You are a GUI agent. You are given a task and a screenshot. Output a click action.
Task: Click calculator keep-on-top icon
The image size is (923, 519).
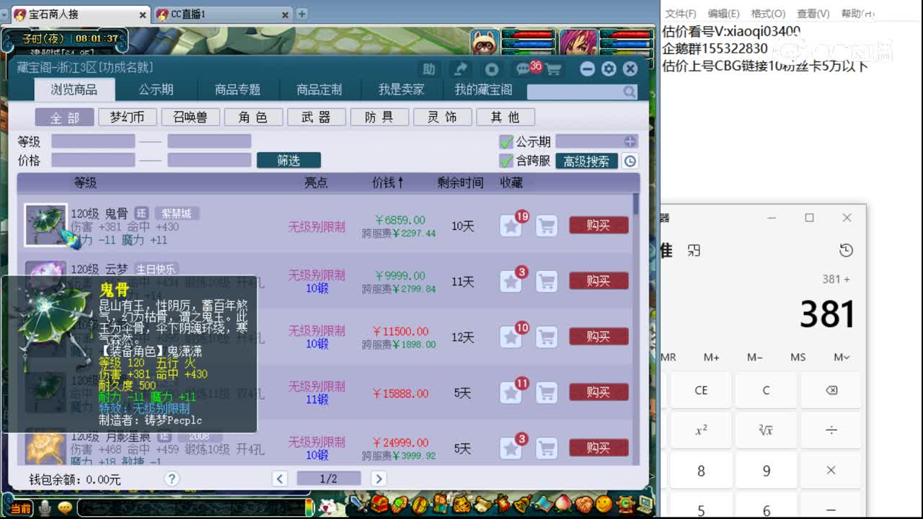click(694, 250)
